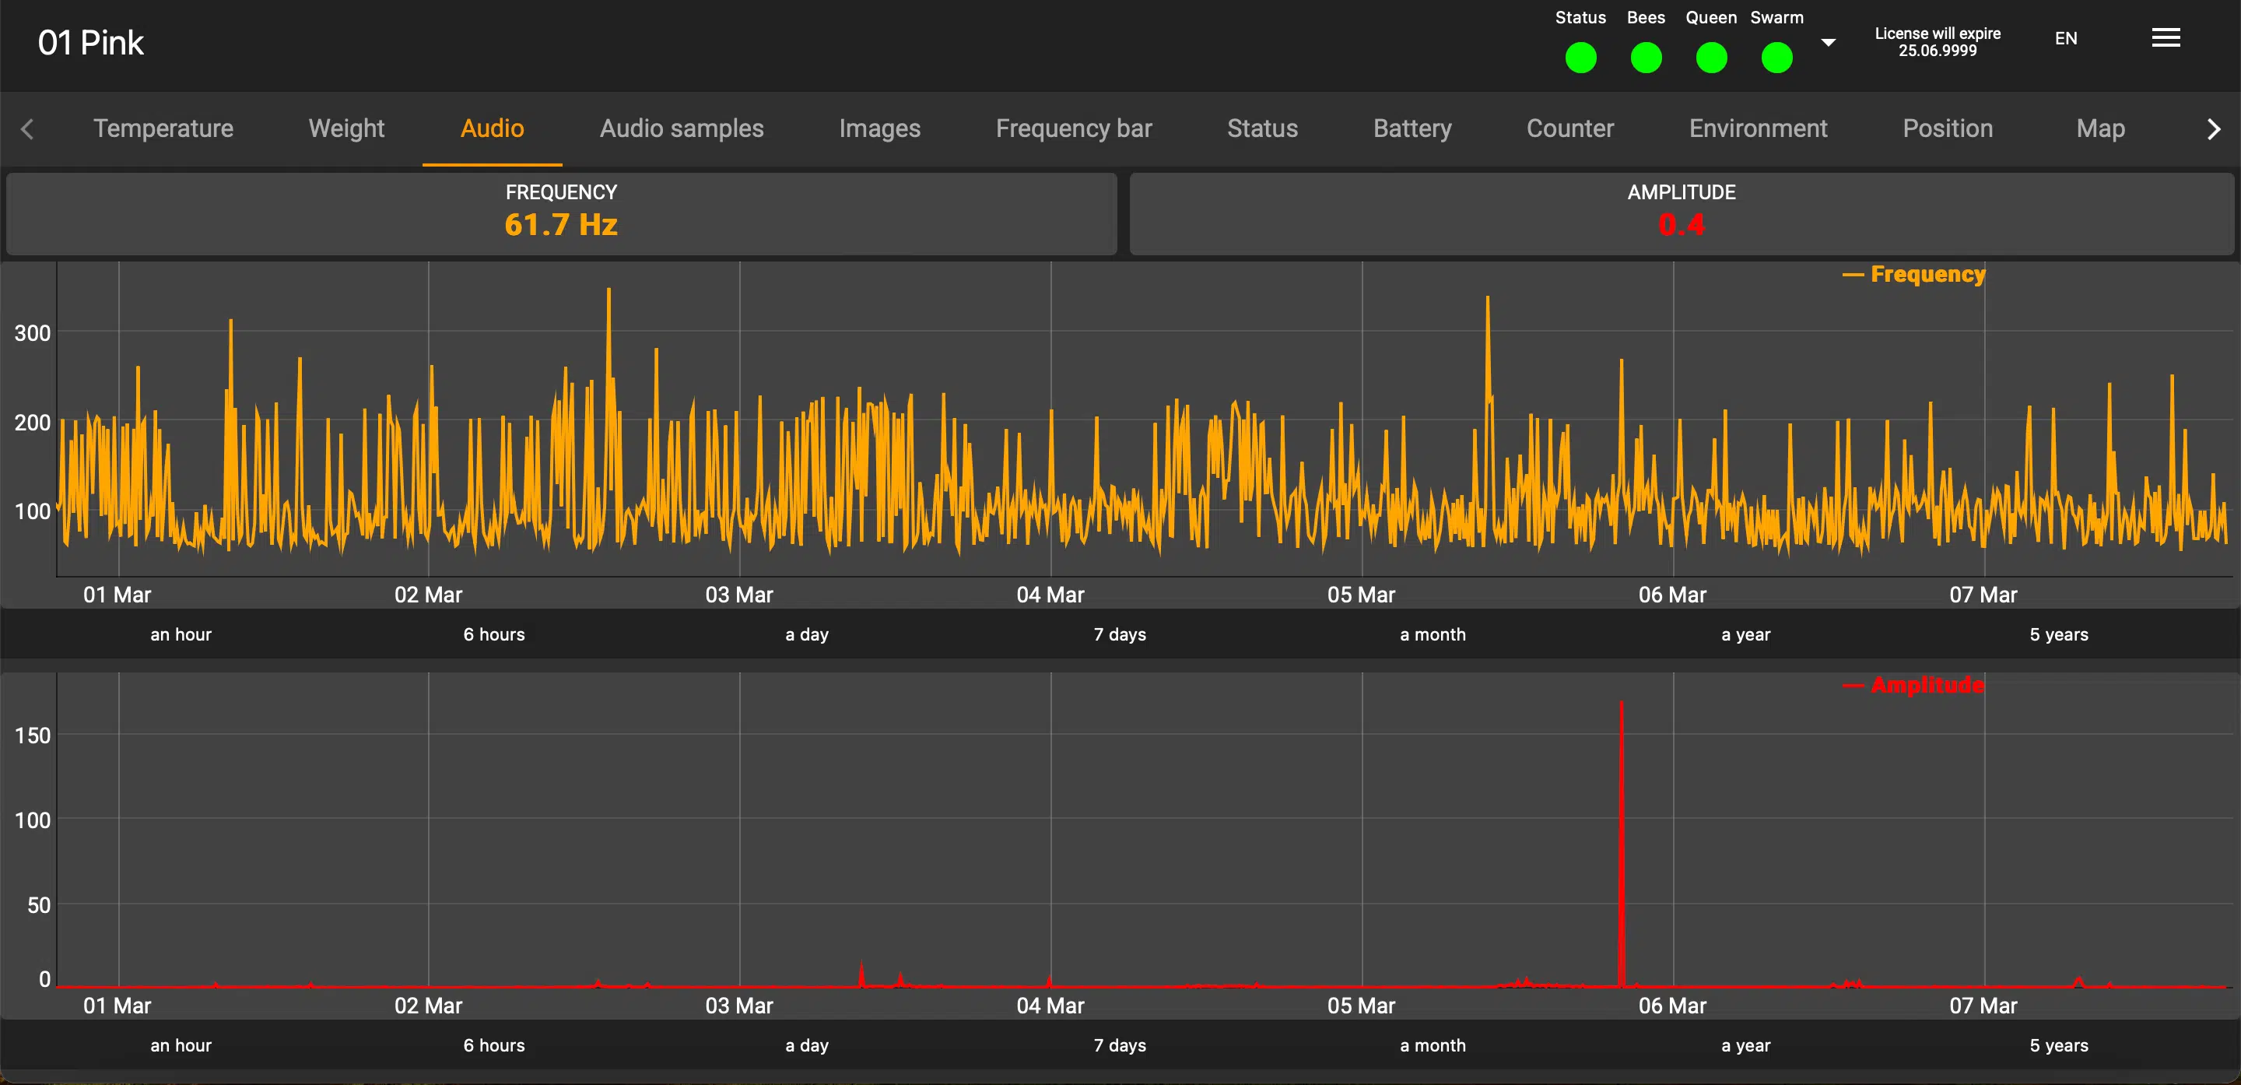Click the 03 Mar label on amplitude axis
2241x1085 pixels.
738,1006
